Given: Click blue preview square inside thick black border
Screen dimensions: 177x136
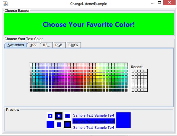Looking at the screenshot, I should point(67,125).
